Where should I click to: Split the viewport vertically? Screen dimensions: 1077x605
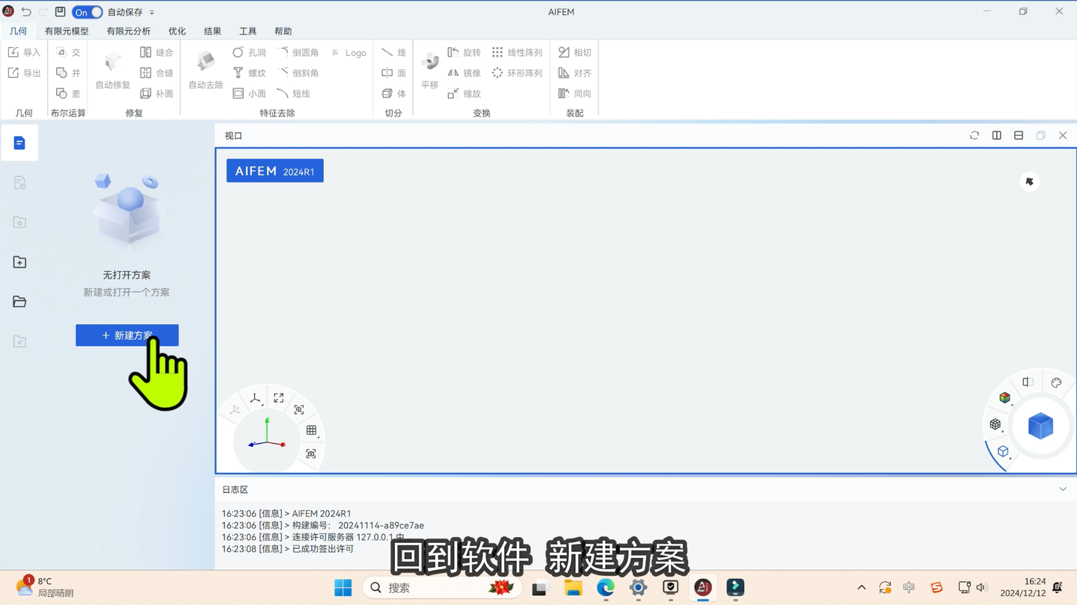coord(997,135)
